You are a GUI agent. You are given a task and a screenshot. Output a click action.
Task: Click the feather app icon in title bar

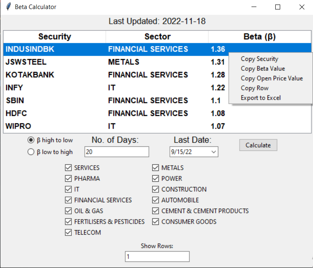pos(8,7)
